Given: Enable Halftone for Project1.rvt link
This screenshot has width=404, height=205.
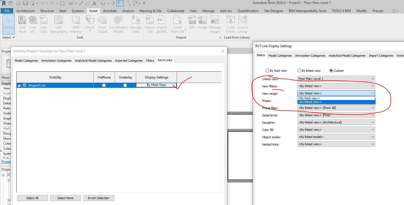Looking at the screenshot, I should pyautogui.click(x=104, y=85).
